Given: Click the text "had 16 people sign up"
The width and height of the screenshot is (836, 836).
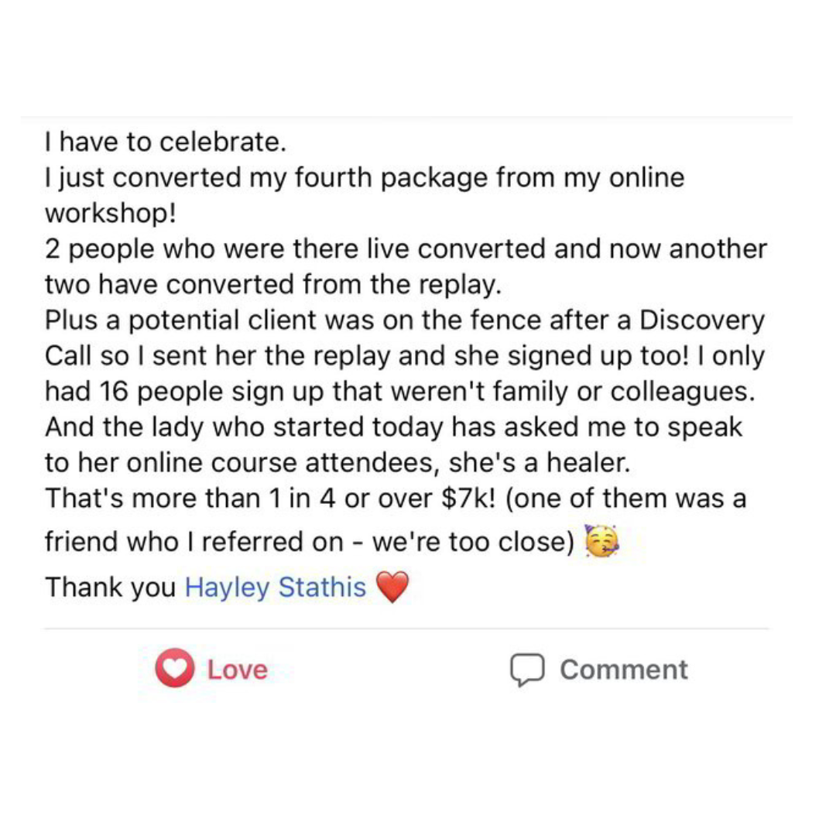Looking at the screenshot, I should 184,392.
